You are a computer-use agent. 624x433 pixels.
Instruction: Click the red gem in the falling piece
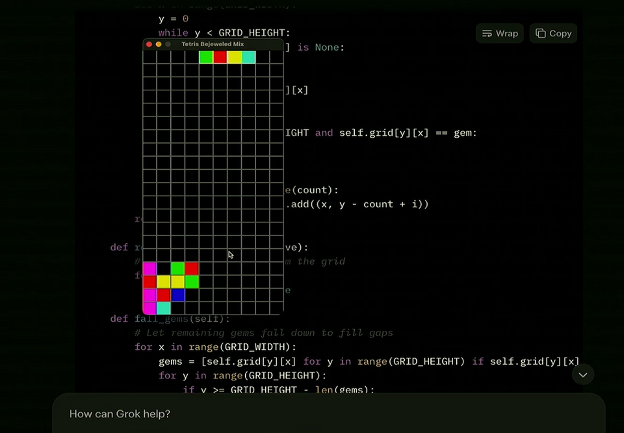pyautogui.click(x=220, y=57)
